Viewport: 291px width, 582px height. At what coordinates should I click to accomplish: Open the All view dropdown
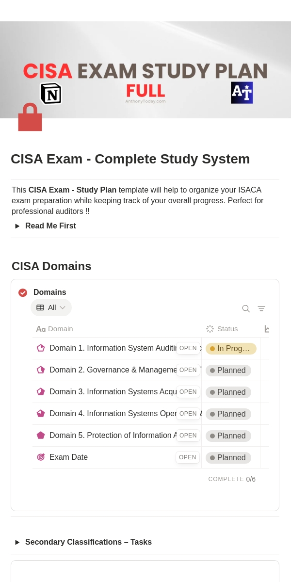pos(51,307)
